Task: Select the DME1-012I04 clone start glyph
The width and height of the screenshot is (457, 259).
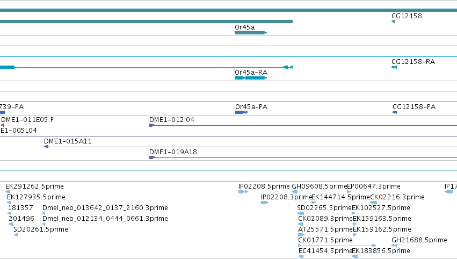Action: pos(152,125)
